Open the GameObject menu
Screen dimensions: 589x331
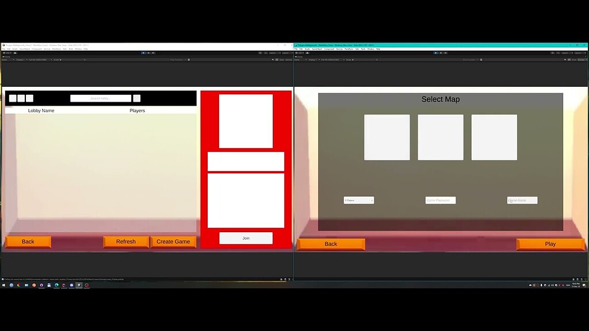click(x=23, y=49)
